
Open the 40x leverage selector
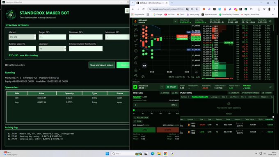175,93
